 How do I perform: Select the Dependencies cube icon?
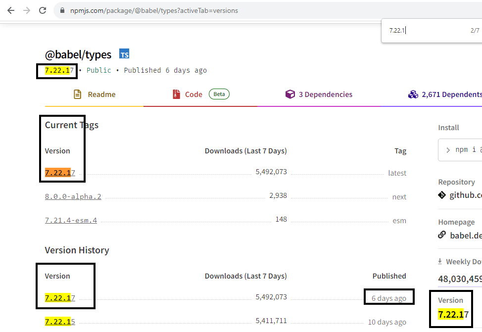tap(290, 95)
